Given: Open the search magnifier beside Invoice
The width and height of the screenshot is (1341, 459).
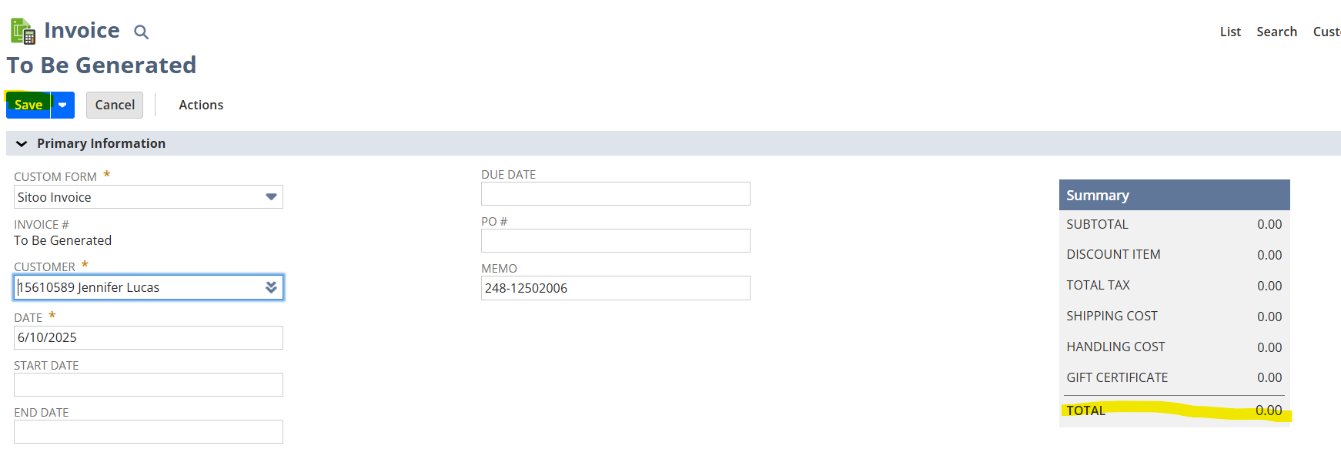Looking at the screenshot, I should (x=141, y=32).
